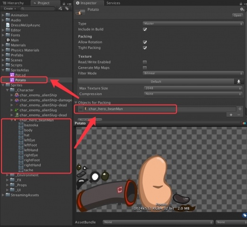The image size is (247, 227).
Task: Toggle the Project panel lock icon
Action: 64,3
